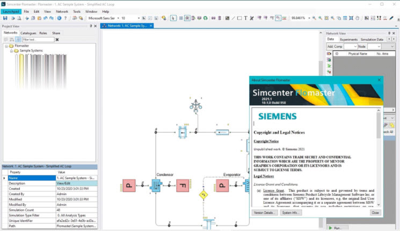Click the paste clipboard icon
Screen dimensions: 400x231
click(x=39, y=18)
